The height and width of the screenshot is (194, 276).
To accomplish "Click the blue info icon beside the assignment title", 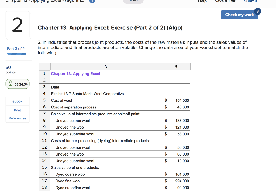I will (x=92, y=1).
